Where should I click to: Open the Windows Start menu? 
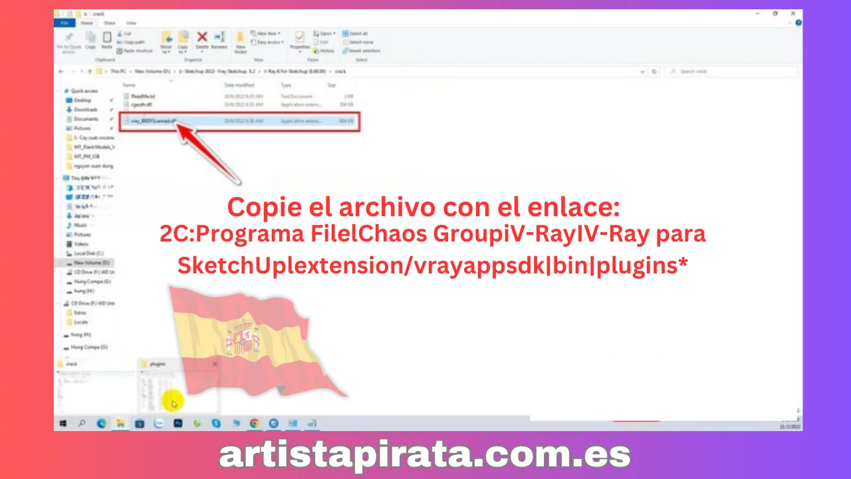tap(63, 423)
